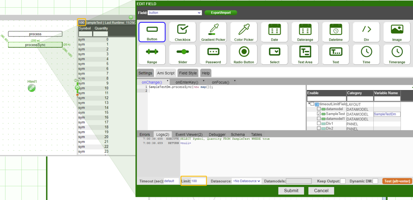Open the Field selection dropdown
Image resolution: width=413 pixels, height=200 pixels.
pyautogui.click(x=174, y=12)
